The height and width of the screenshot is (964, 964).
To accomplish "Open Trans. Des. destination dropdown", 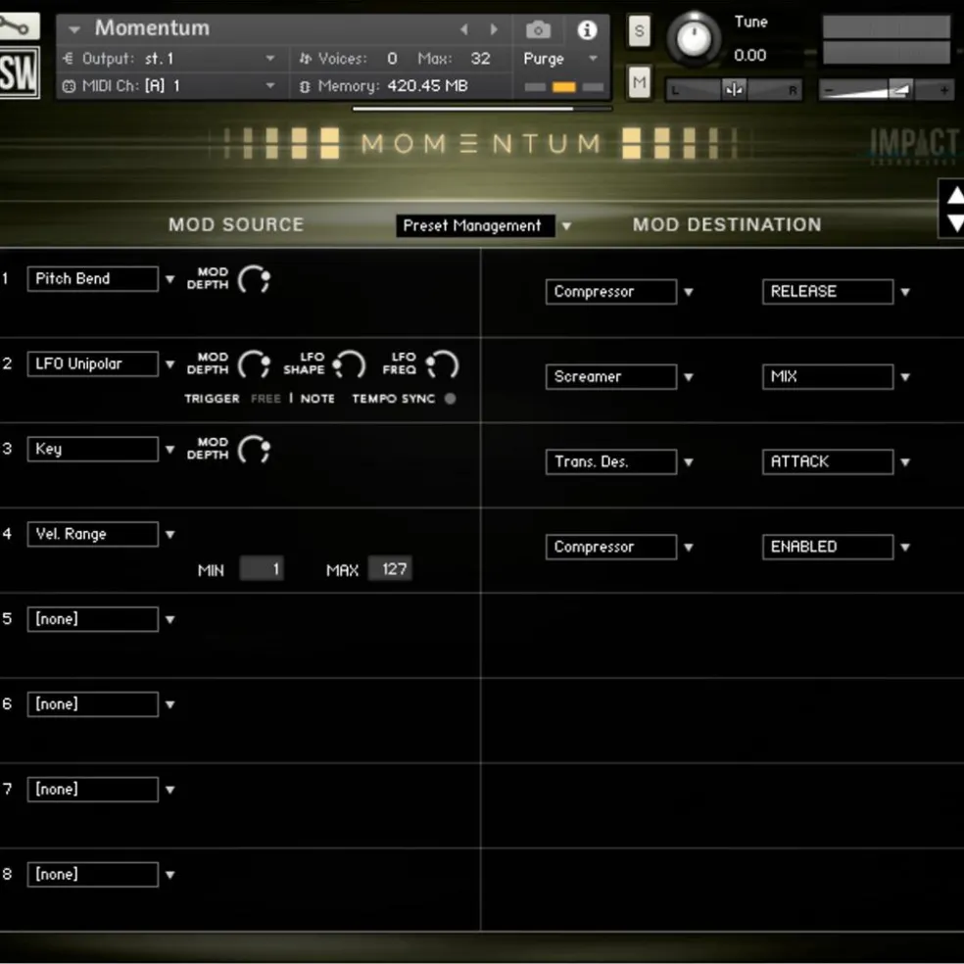I will pos(689,462).
